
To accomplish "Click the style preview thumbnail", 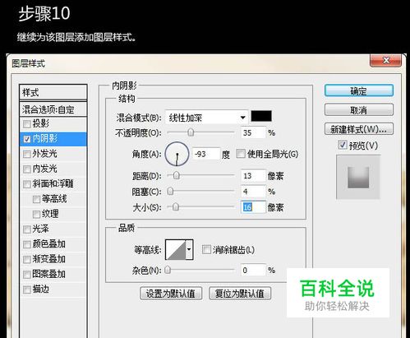I will pyautogui.click(x=358, y=177).
